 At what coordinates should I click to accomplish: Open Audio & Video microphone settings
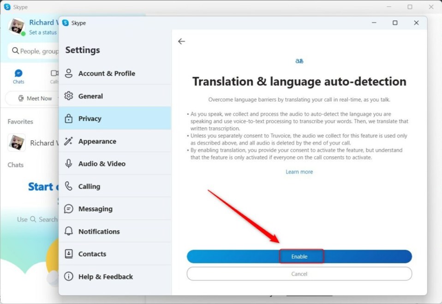69,164
